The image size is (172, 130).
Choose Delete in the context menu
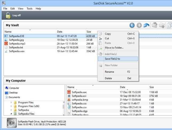(118, 78)
